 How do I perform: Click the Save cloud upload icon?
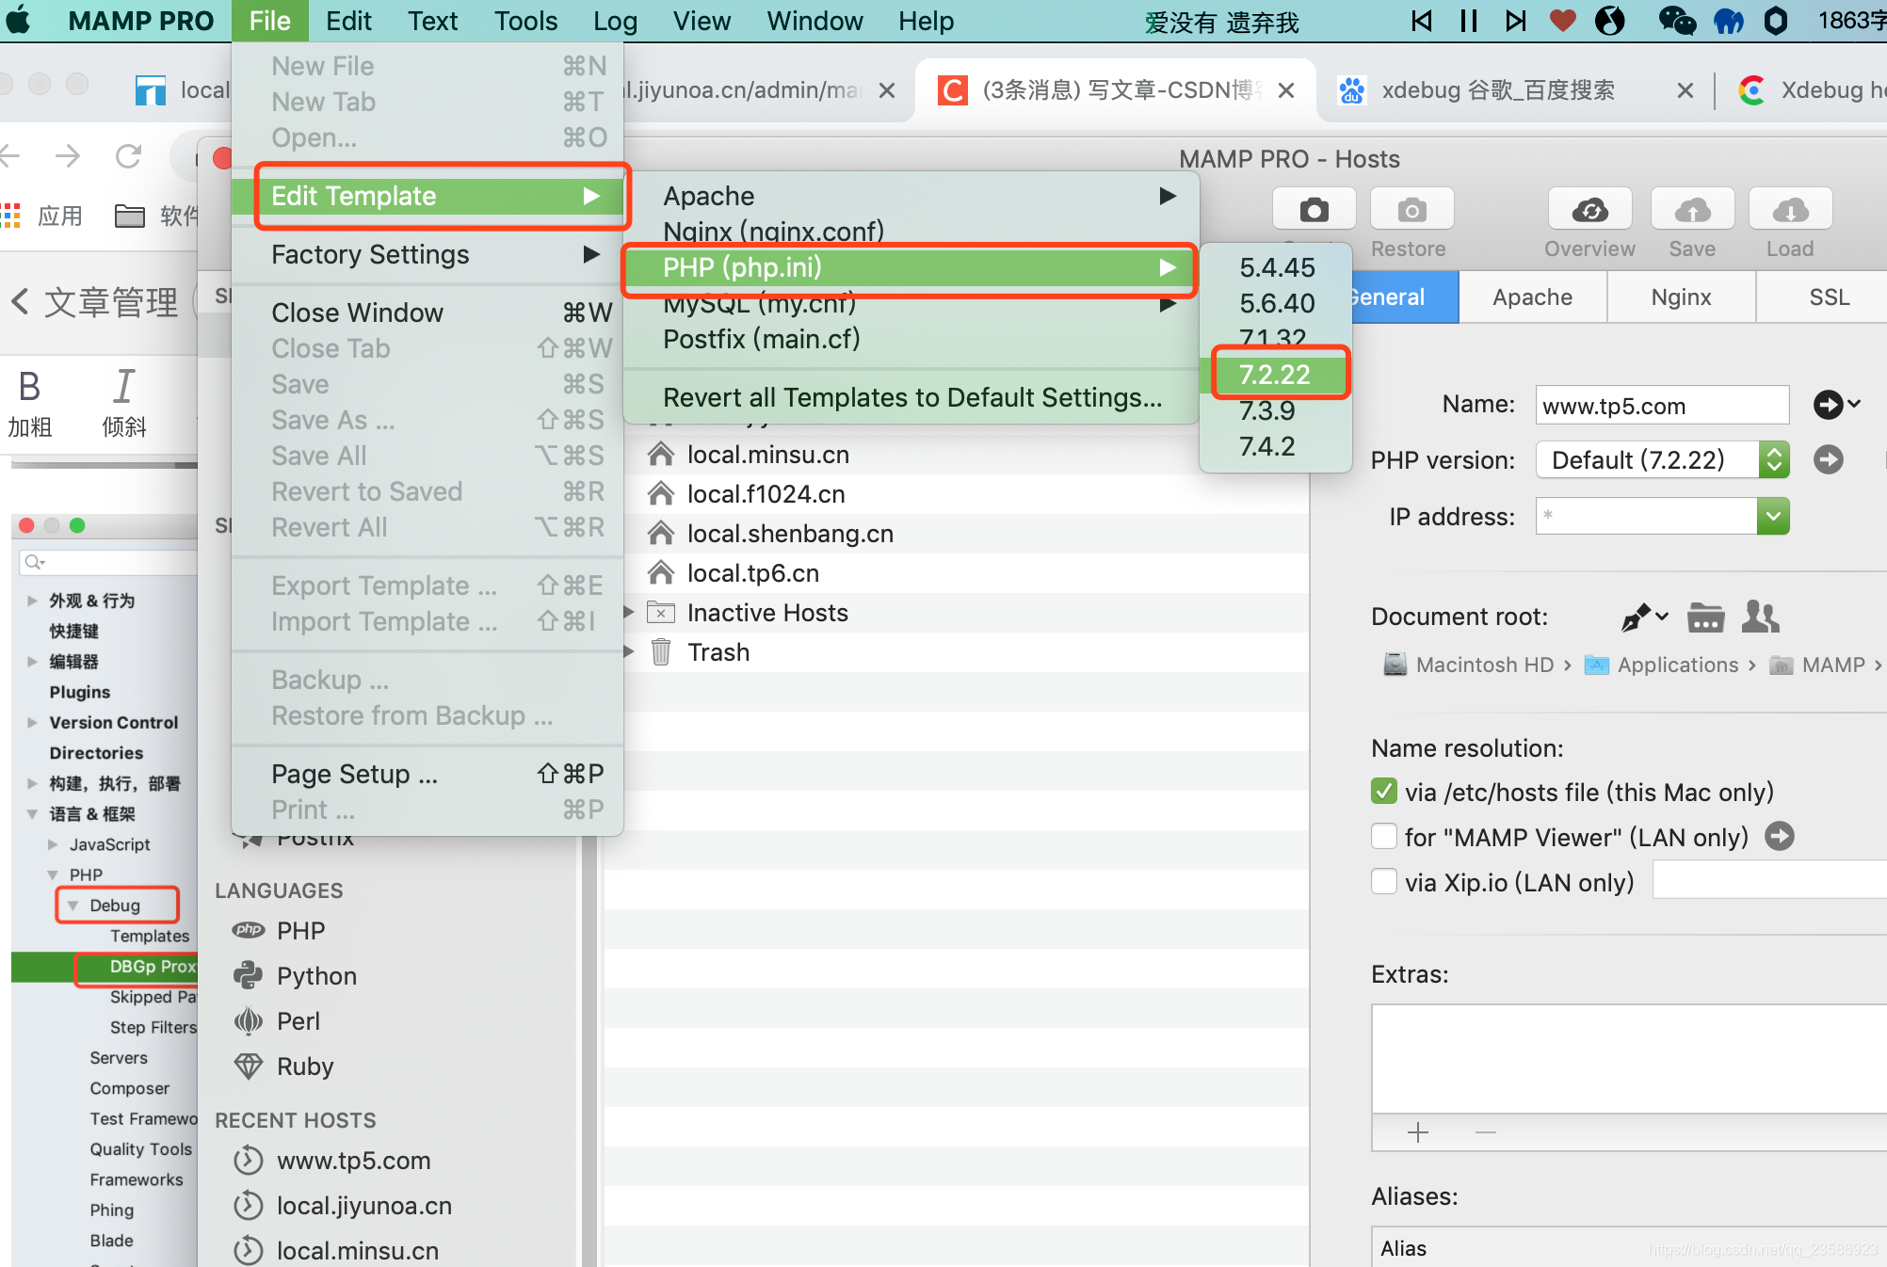click(x=1692, y=209)
